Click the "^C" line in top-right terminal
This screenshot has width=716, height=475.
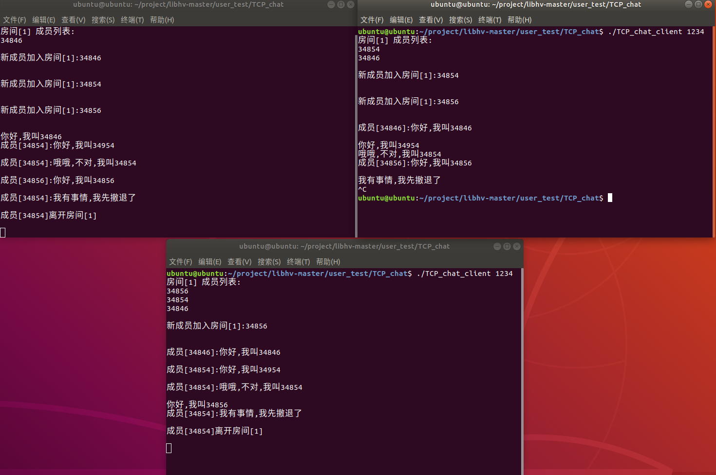tap(362, 189)
